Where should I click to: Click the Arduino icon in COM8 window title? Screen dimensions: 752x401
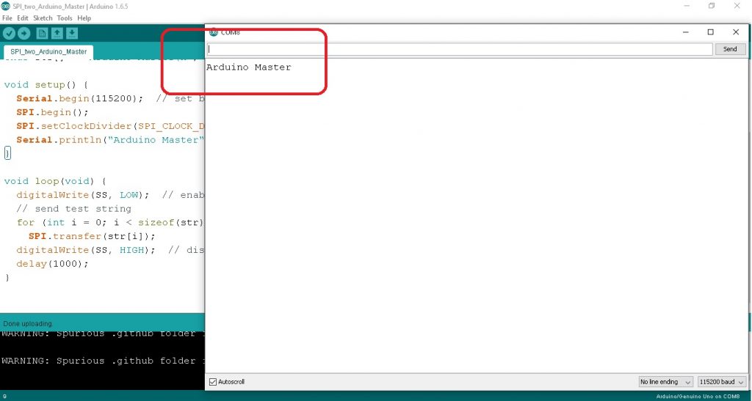[x=214, y=32]
